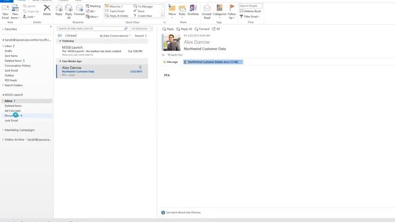Run the Reply & Delete quick step
Image resolution: width=395 pixels, height=222 pixels.
(117, 16)
